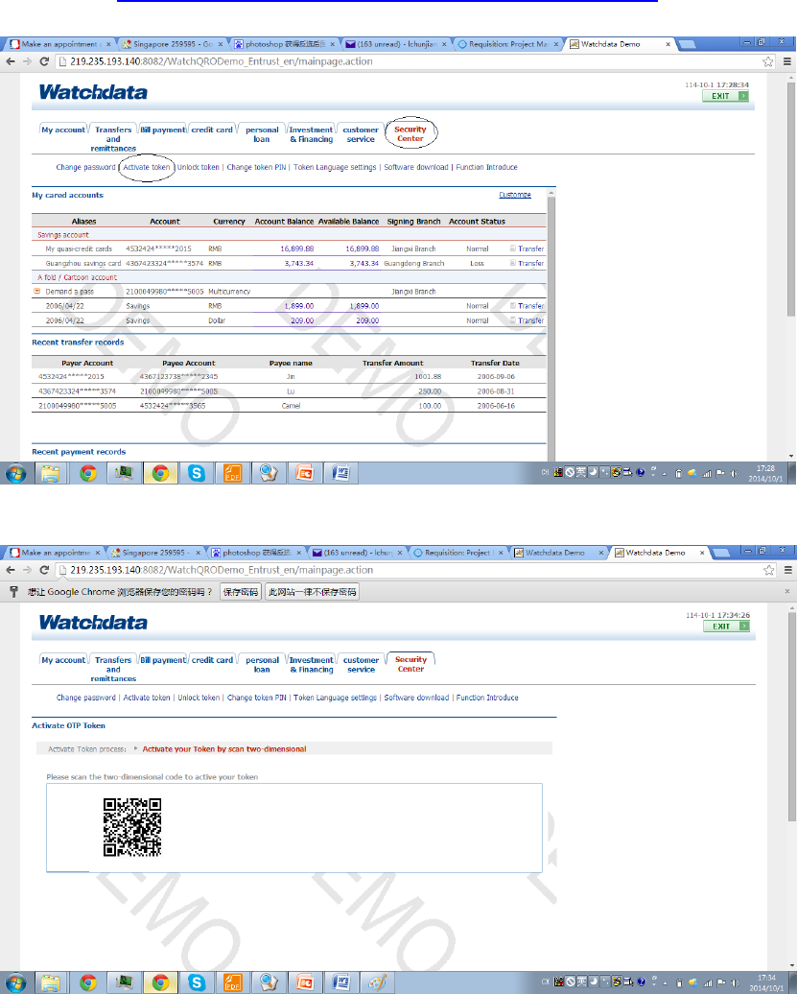Open Chrome menu in the 17:28 accounts browser
This screenshot has height=994, width=797.
click(787, 61)
